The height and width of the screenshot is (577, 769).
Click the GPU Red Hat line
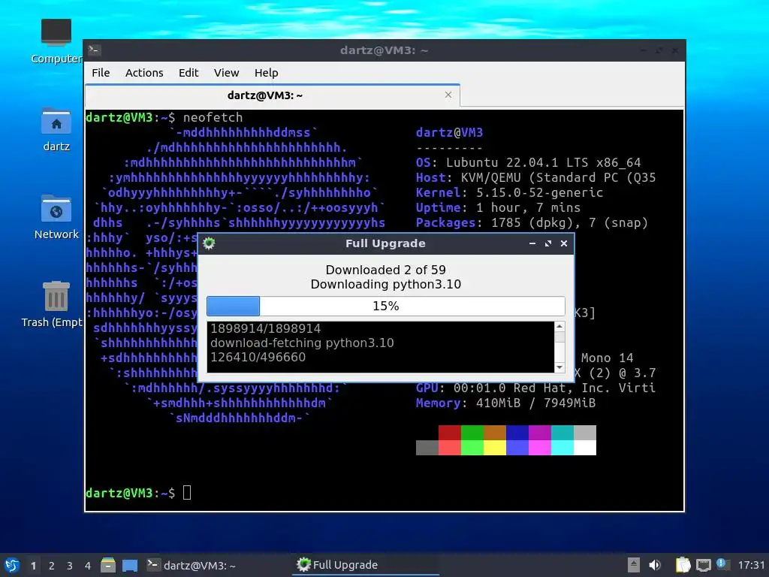coord(535,388)
